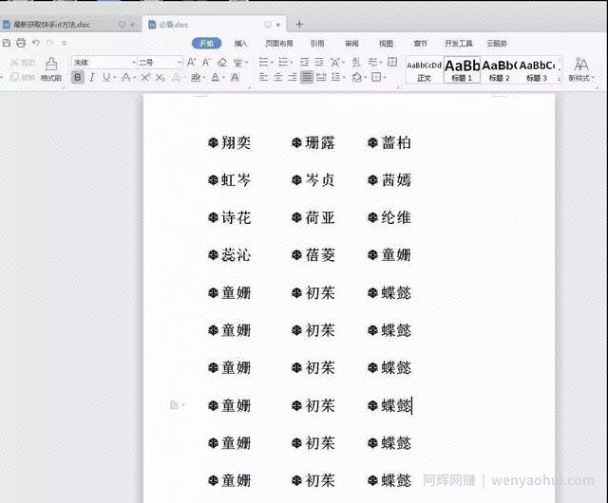608x503 pixels.
Task: Click the name 翔奕 in the document
Action: (x=236, y=142)
